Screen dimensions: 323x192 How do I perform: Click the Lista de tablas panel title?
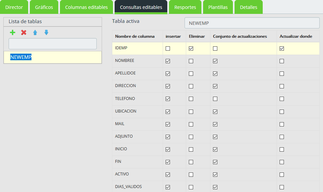coord(25,22)
